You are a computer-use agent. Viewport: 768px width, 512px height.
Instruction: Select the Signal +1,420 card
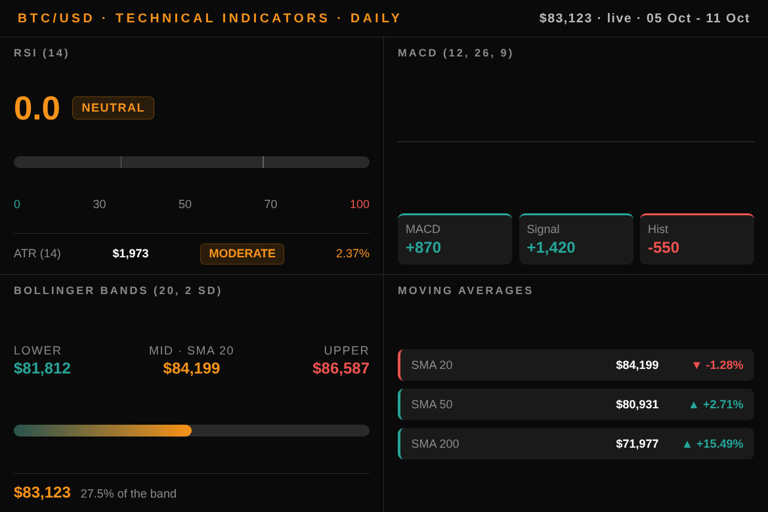pyautogui.click(x=576, y=239)
